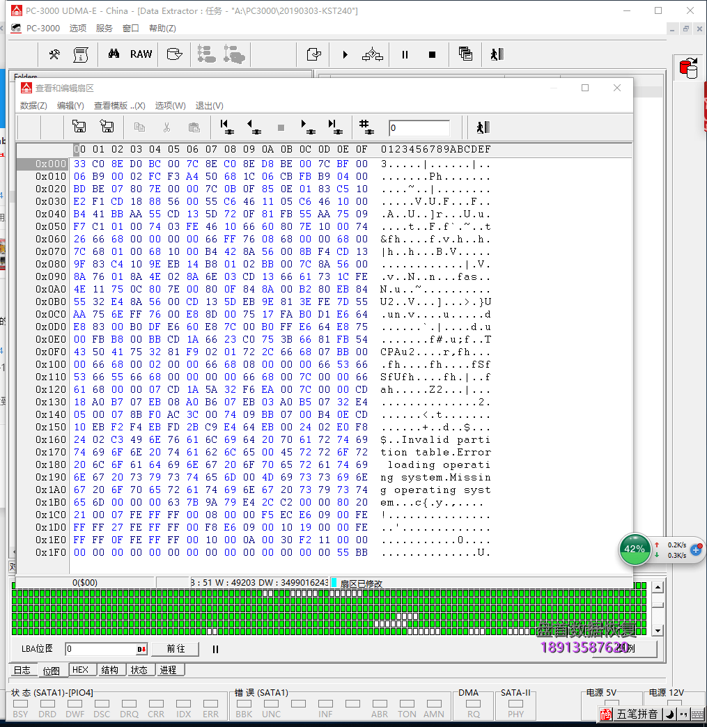Click the 0x160 row ASCII text "Invalid parti"

pyautogui.click(x=445, y=440)
